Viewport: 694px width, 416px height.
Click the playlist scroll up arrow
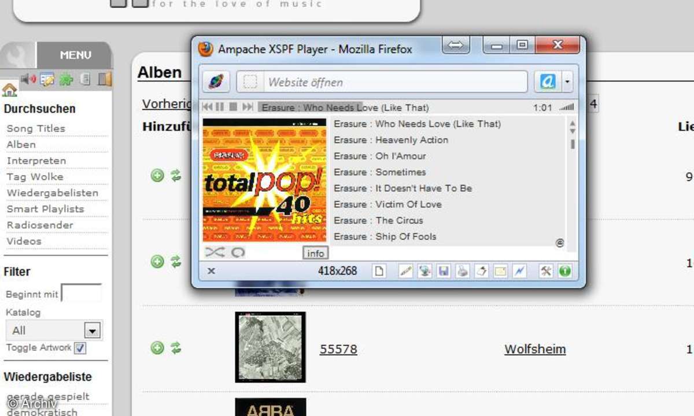573,123
